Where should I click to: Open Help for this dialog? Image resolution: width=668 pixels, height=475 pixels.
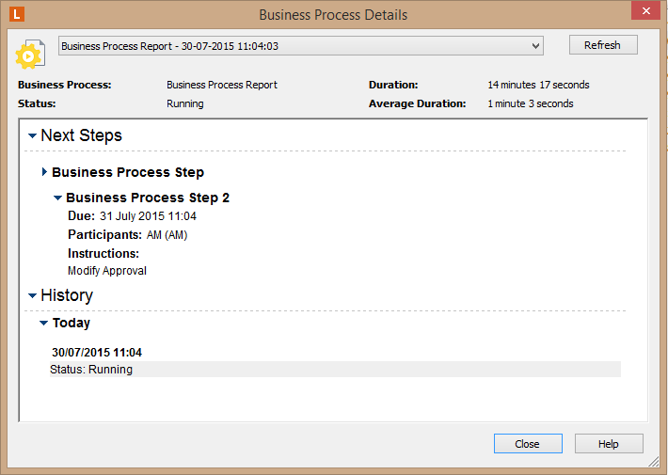pos(609,444)
